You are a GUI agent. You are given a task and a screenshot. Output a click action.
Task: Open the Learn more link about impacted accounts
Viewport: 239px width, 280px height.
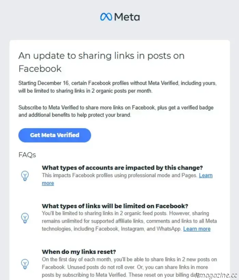[x=206, y=175]
